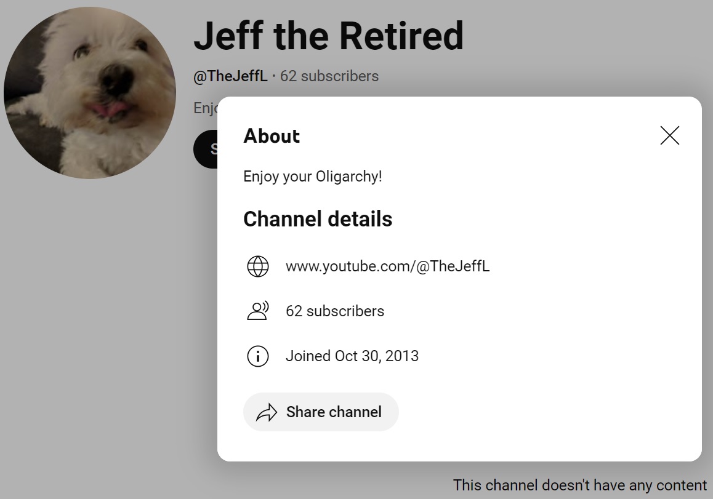Image resolution: width=713 pixels, height=499 pixels.
Task: Click the truncated description behind the dialog
Action: (x=205, y=108)
